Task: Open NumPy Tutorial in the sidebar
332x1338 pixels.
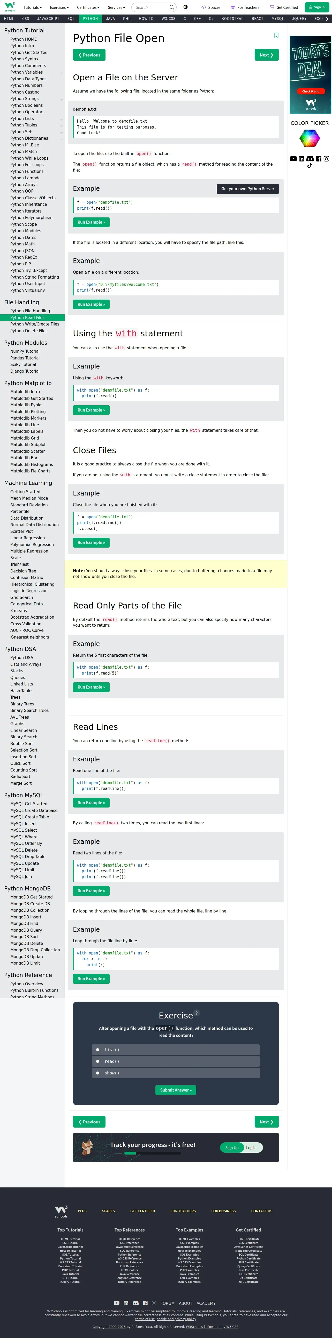Action: coord(25,351)
